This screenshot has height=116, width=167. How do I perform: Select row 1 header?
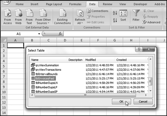(x=4, y=45)
